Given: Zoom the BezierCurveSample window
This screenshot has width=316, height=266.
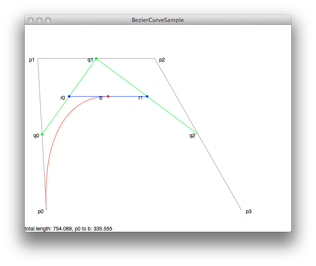Looking at the screenshot, I should click(x=48, y=20).
